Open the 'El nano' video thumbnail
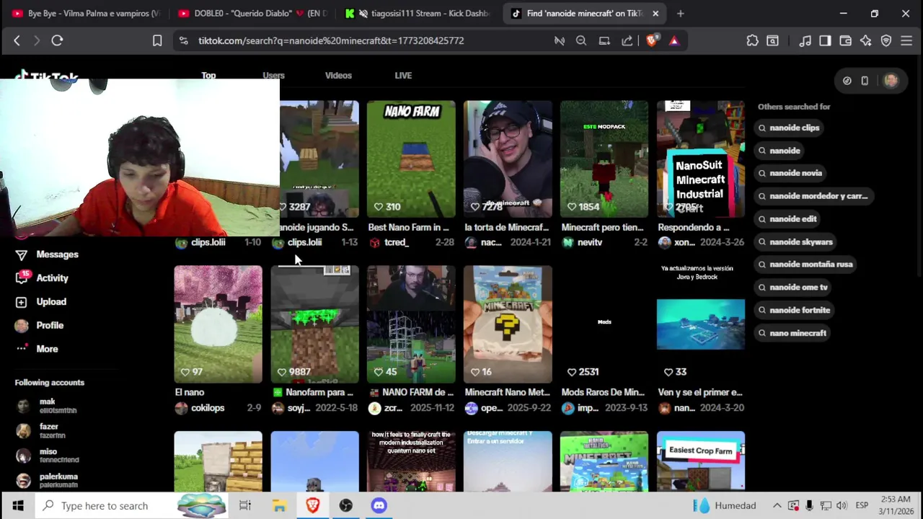The height and width of the screenshot is (519, 923). [218, 324]
